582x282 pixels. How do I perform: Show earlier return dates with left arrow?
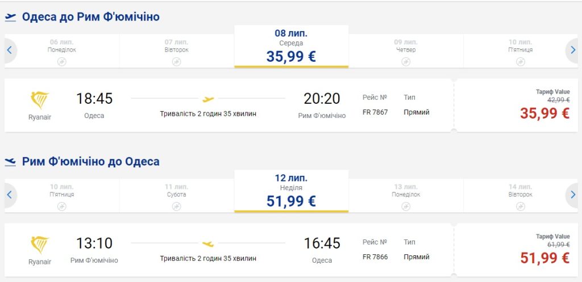click(10, 195)
